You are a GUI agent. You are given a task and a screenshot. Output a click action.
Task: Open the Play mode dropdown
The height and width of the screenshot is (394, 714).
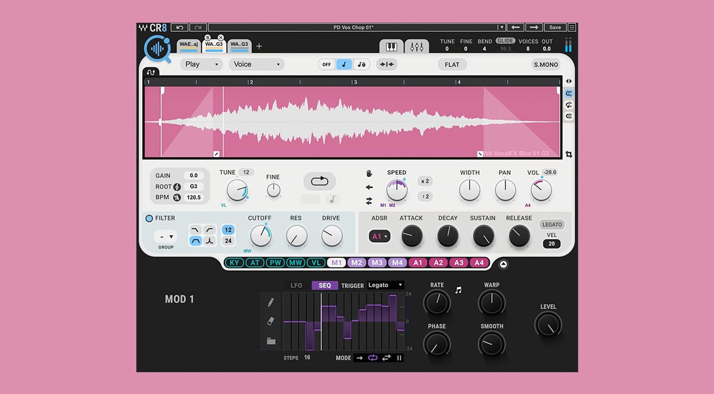point(201,64)
